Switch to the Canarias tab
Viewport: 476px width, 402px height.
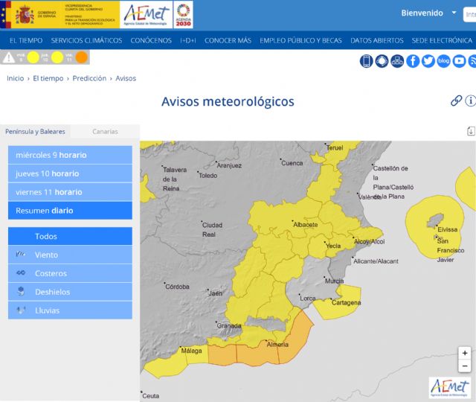[105, 132]
